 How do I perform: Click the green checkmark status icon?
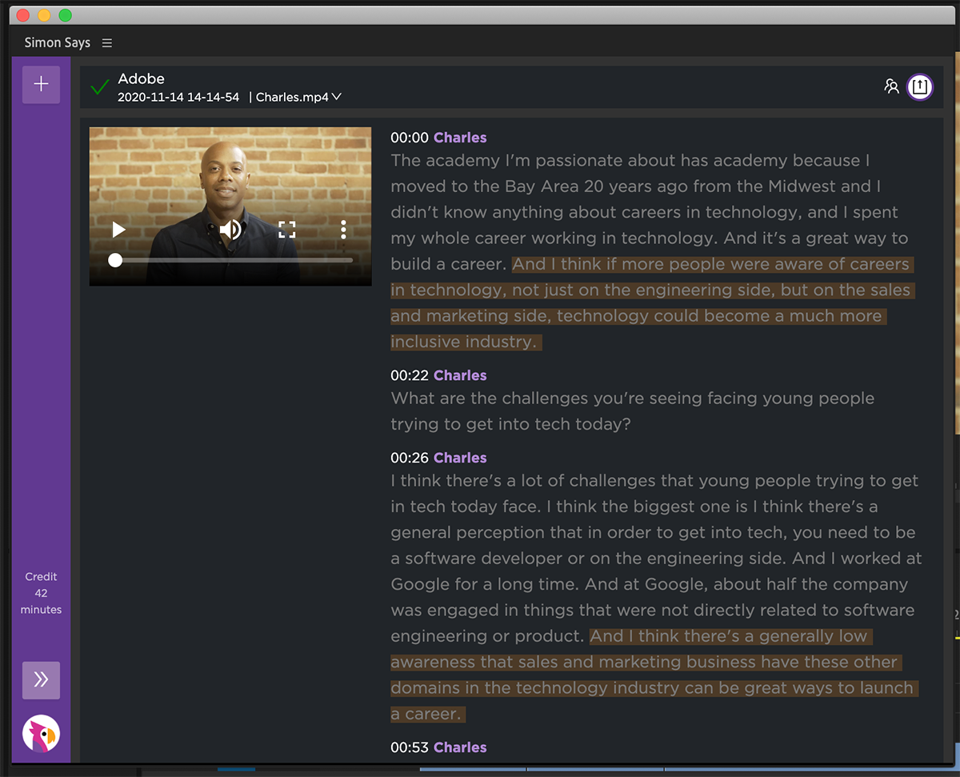coord(100,87)
